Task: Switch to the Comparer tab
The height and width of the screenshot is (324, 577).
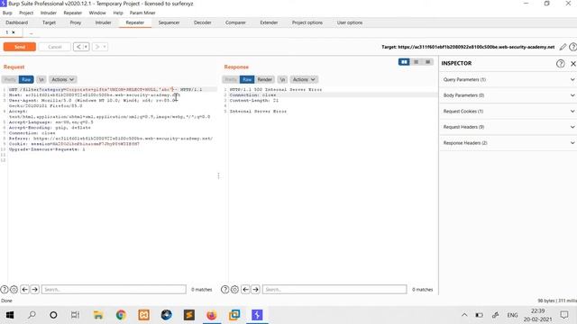Action: tap(235, 22)
